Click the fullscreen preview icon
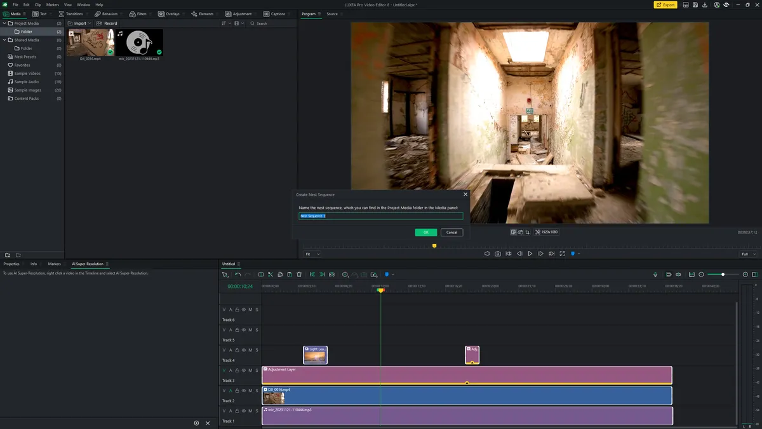 click(562, 254)
